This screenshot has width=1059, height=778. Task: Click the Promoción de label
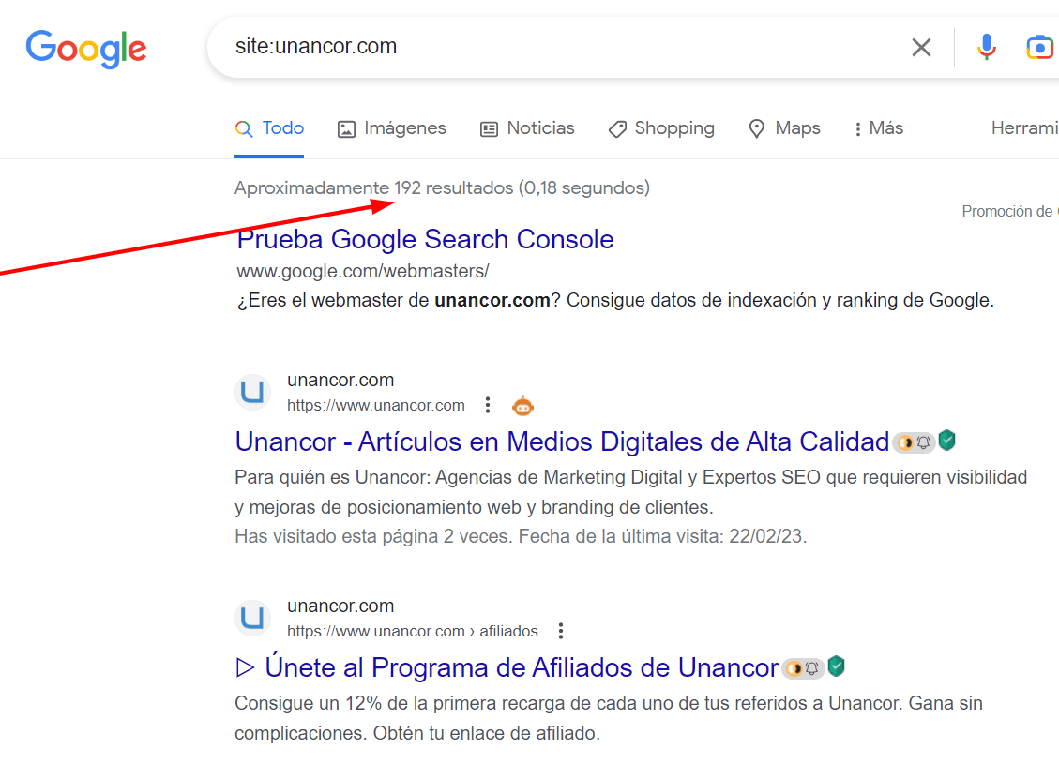tap(1009, 211)
